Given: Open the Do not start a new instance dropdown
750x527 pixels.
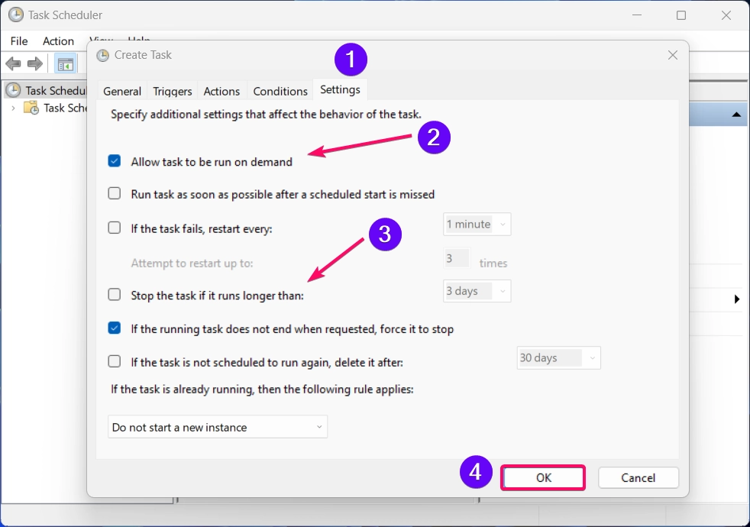Looking at the screenshot, I should (x=218, y=427).
